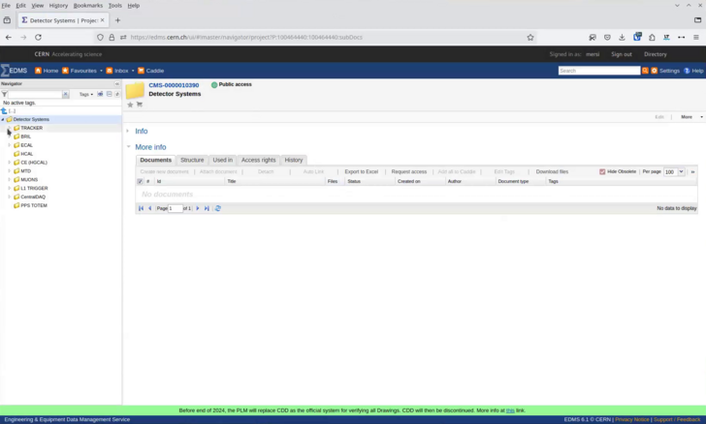Open the Home icon link

click(x=38, y=71)
